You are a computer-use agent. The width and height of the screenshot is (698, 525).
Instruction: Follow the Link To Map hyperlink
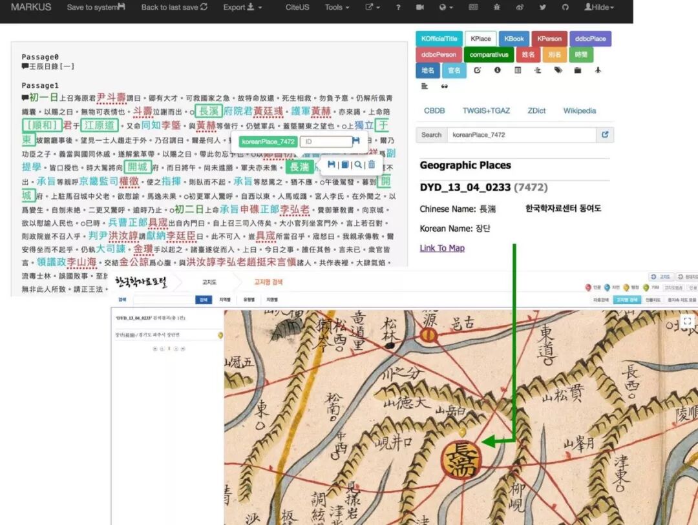tap(442, 248)
